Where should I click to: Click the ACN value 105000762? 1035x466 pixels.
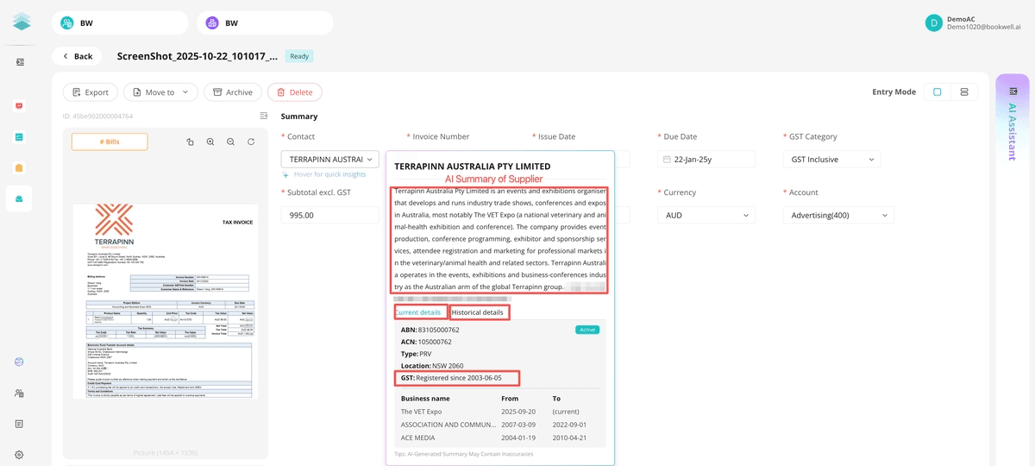click(x=435, y=342)
